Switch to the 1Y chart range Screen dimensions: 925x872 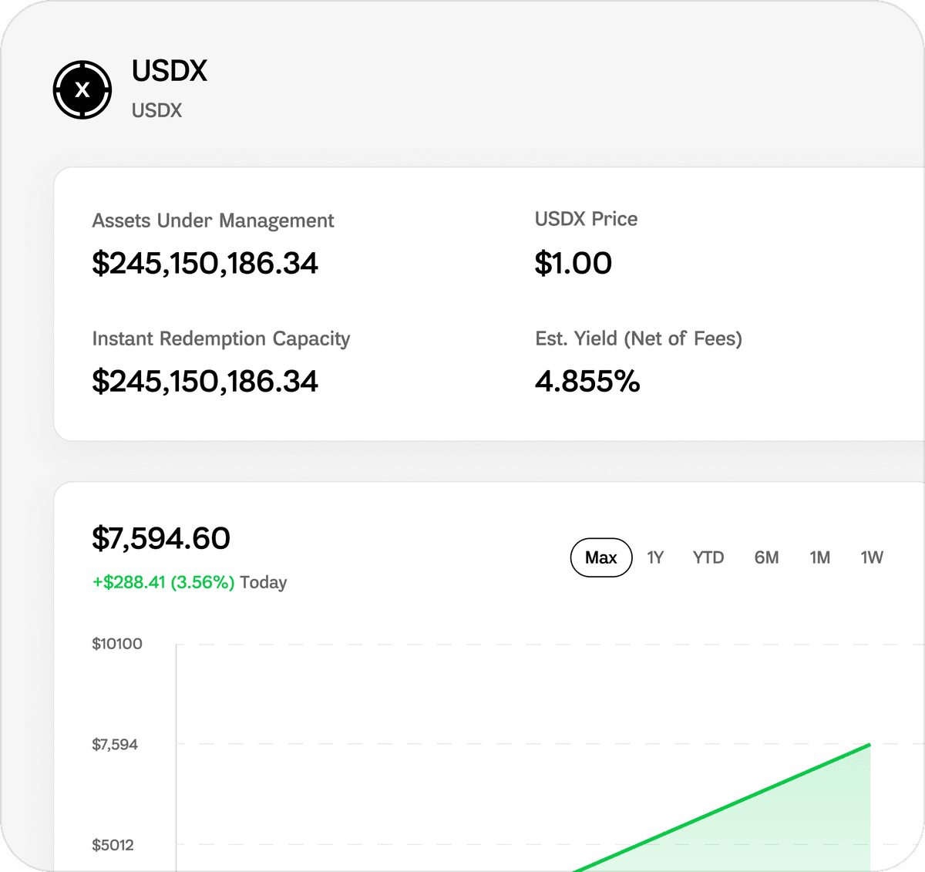(654, 557)
